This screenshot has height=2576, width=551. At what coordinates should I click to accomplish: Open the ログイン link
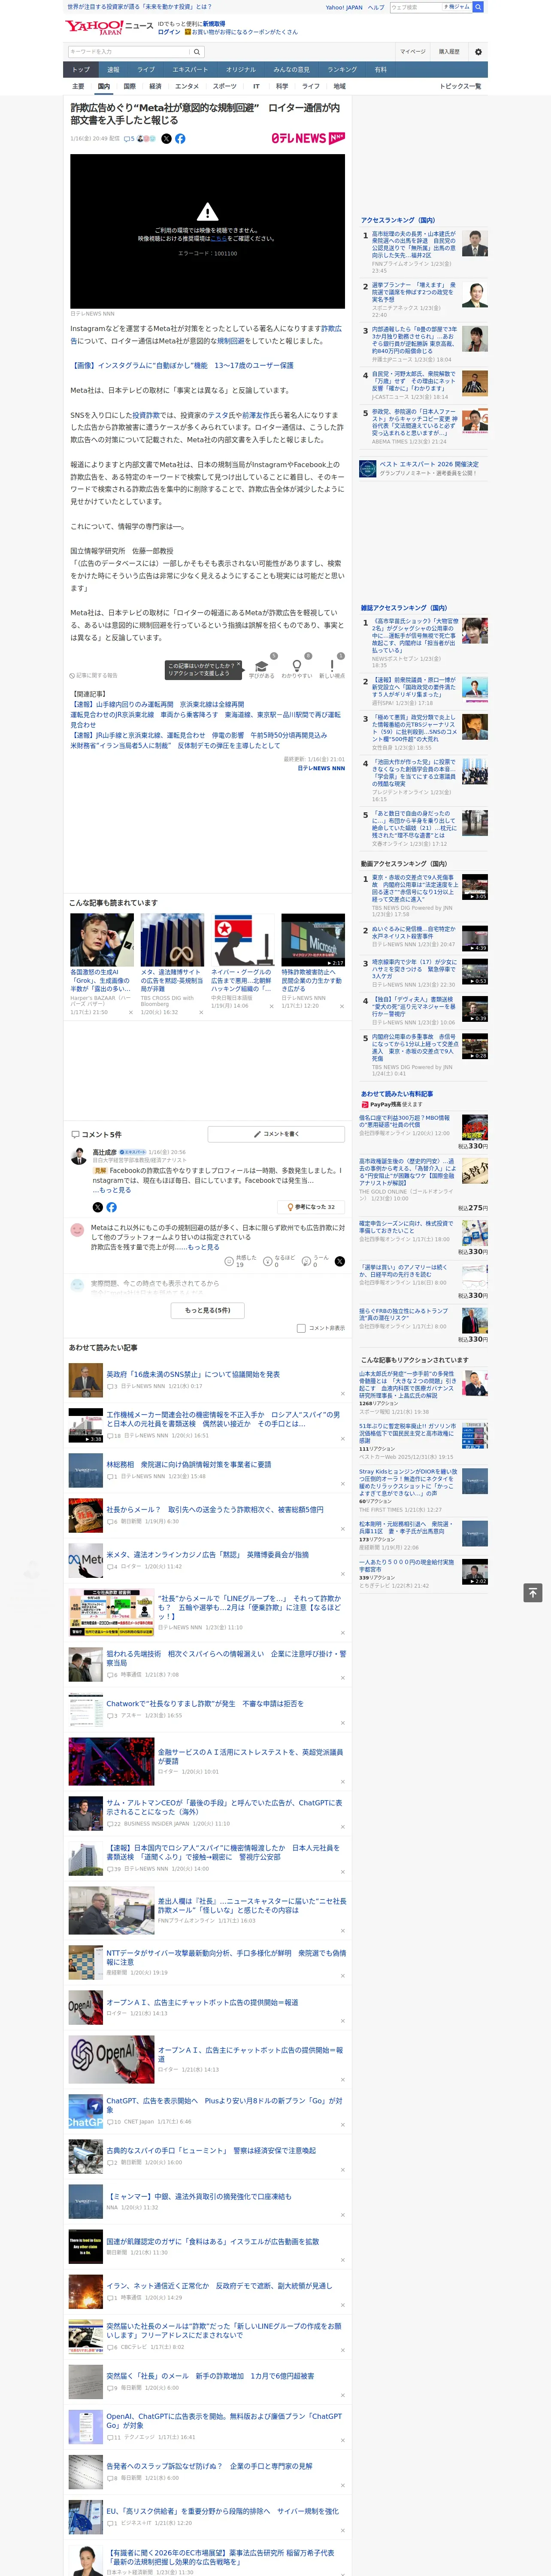tap(169, 32)
